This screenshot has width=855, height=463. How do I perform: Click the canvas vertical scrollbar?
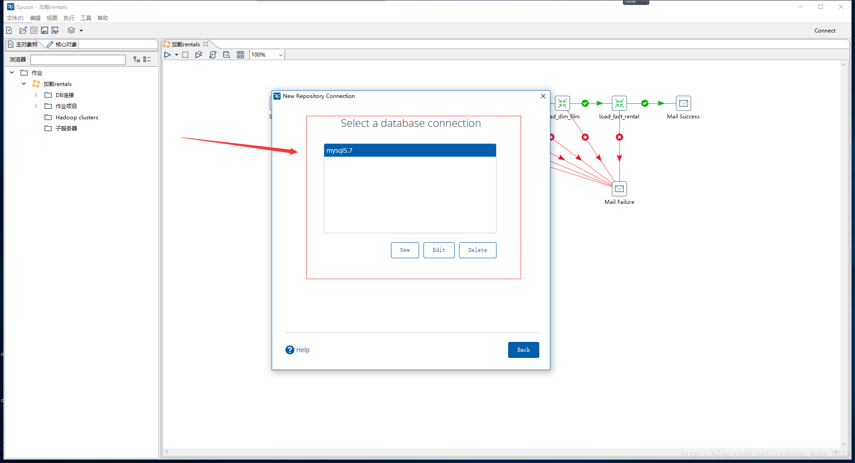[x=843, y=254]
